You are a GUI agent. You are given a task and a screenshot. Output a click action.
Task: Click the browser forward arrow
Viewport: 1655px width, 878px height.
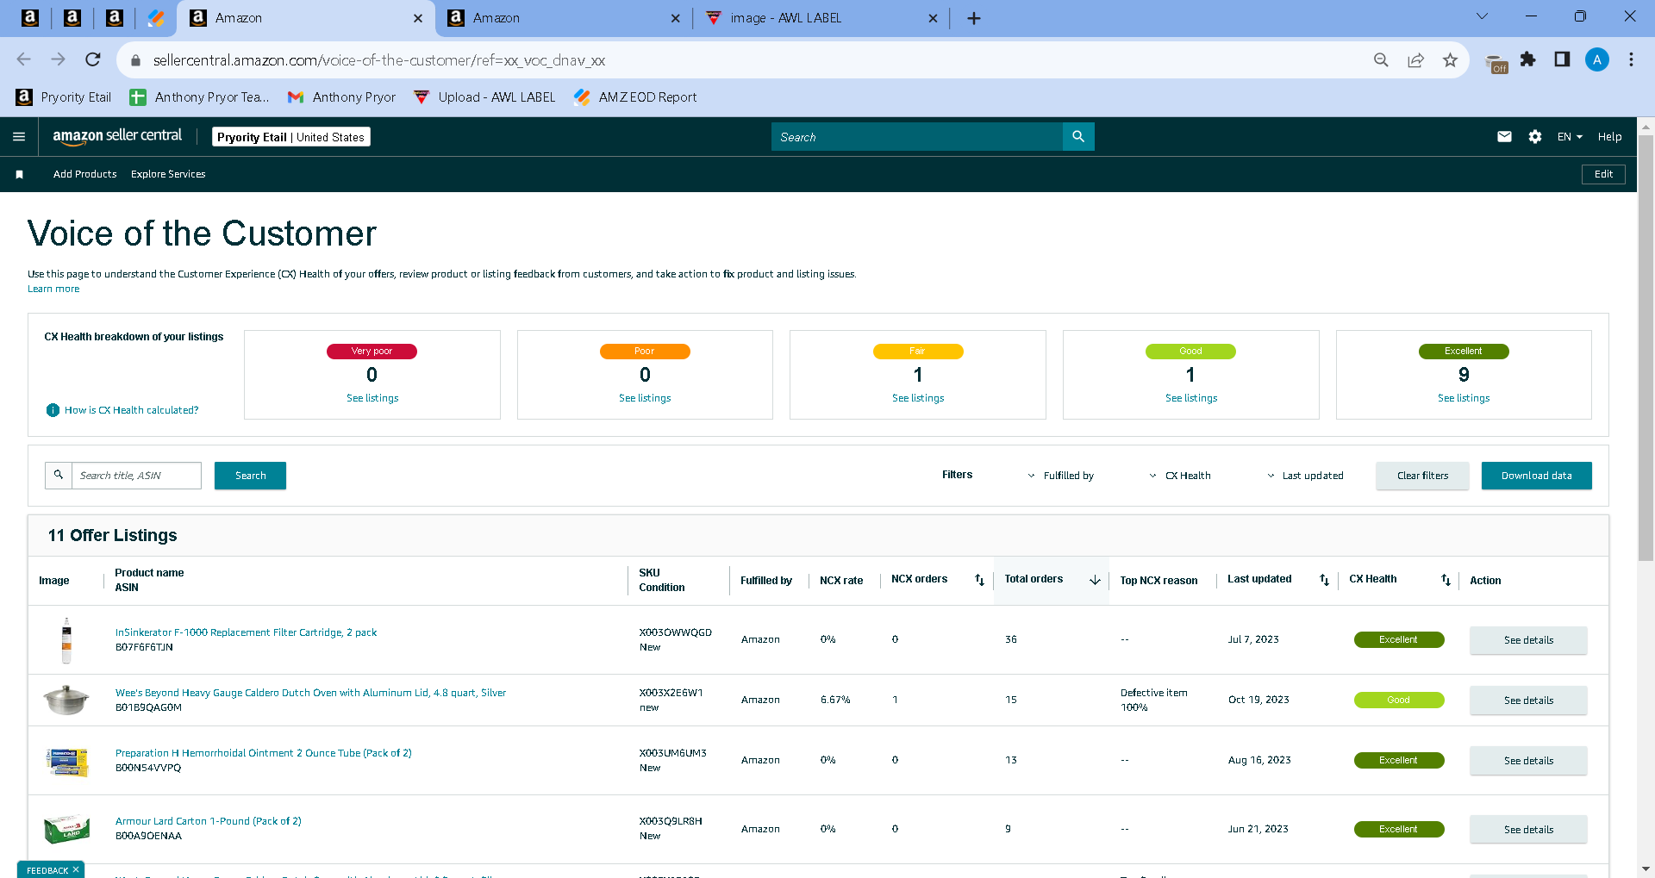tap(59, 59)
